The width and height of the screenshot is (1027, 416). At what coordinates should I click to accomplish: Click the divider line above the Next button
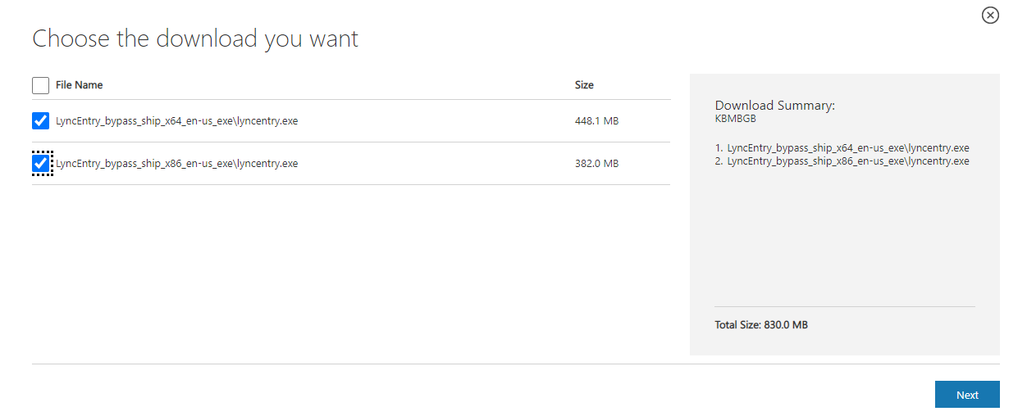click(x=515, y=364)
